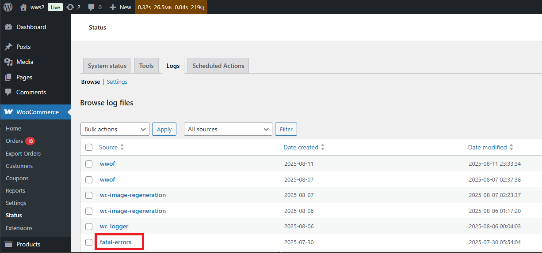Open the wwof log modified 2025-08-07 02:37:38
Viewport: 542px width, 253px height.
pos(107,180)
